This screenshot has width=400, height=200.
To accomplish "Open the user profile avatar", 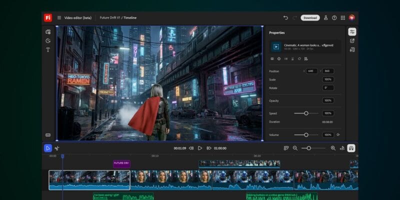I will click(x=352, y=17).
